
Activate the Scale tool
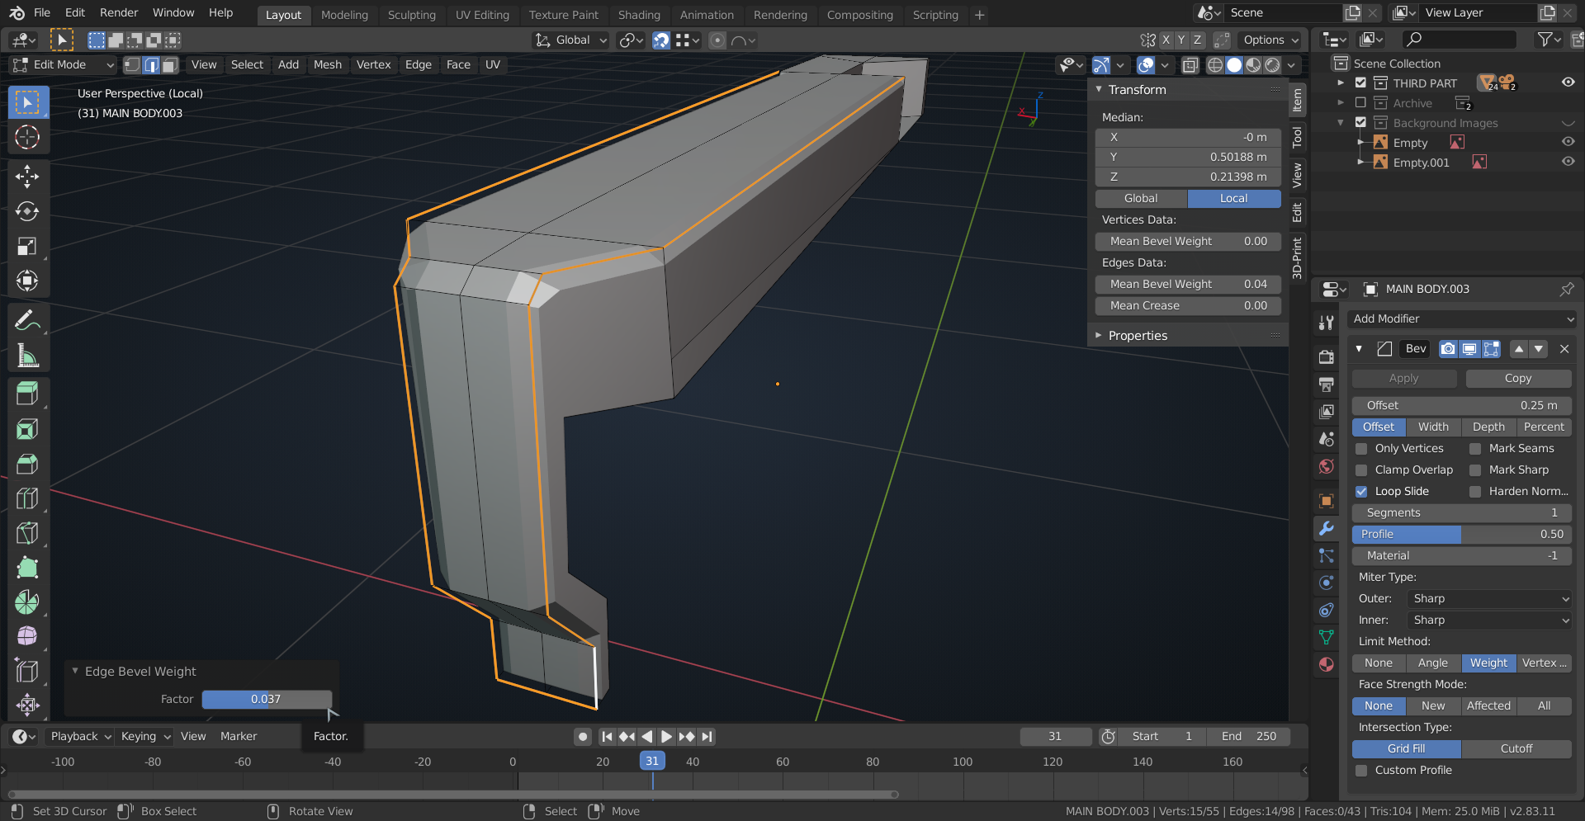pos(27,246)
